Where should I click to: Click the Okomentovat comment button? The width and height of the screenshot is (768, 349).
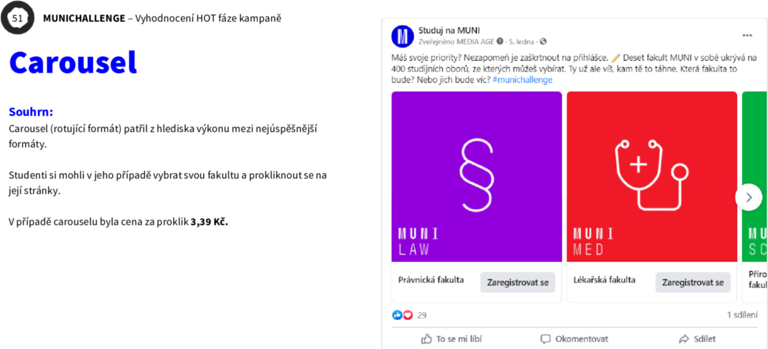point(574,339)
